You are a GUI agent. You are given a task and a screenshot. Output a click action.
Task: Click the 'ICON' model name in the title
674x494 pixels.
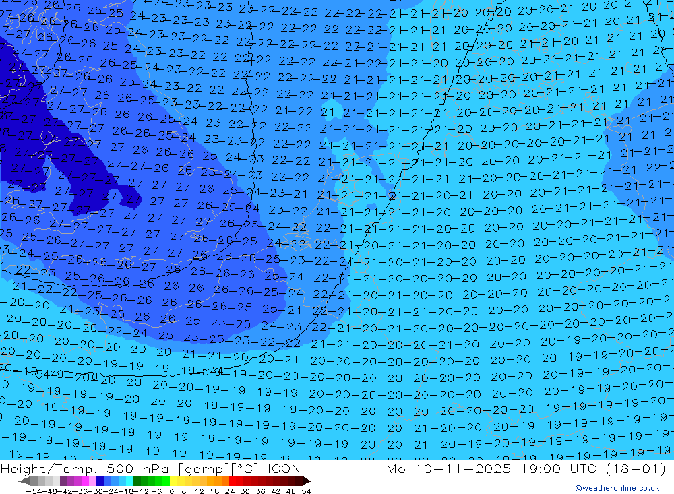tap(284, 468)
